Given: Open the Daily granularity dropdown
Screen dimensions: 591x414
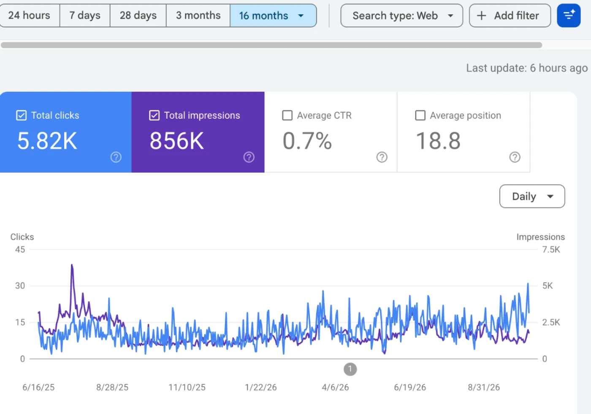Looking at the screenshot, I should click(x=532, y=196).
